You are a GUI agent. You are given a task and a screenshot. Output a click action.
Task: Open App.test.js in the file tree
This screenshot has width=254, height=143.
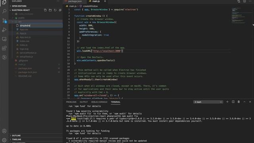click(25, 37)
